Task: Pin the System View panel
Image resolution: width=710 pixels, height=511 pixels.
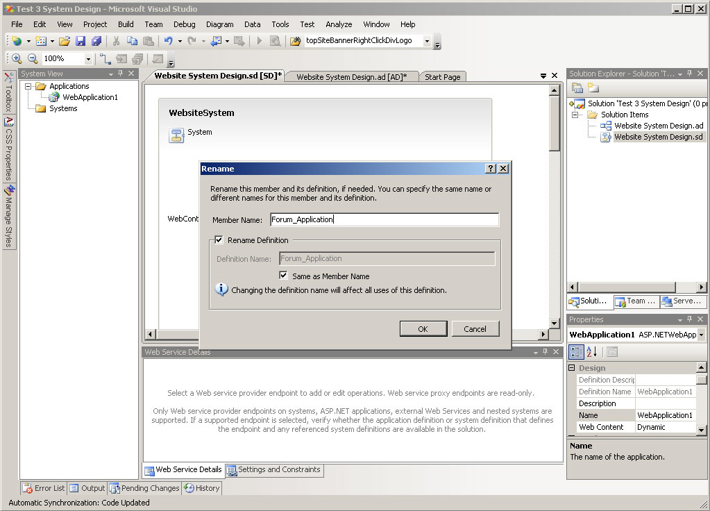Action: [x=121, y=74]
